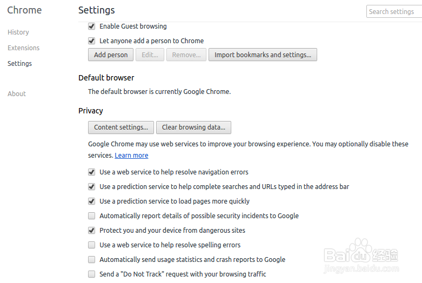Toggle Enable Guest browsing checkbox
Image resolution: width=422 pixels, height=283 pixels.
(x=92, y=26)
